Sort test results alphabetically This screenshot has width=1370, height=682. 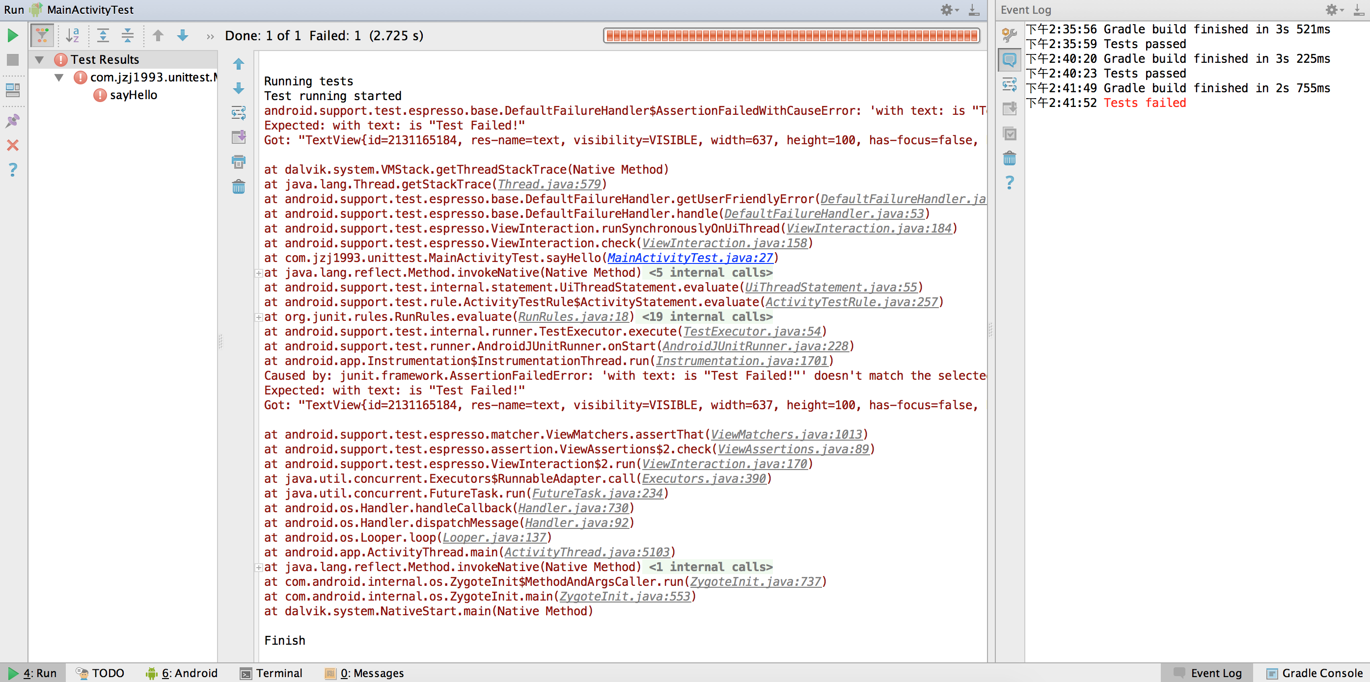point(72,36)
